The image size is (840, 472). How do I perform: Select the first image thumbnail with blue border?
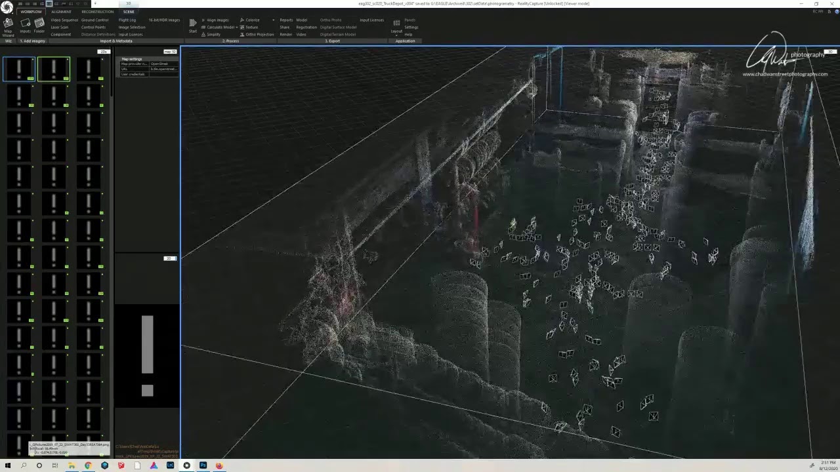[19, 69]
